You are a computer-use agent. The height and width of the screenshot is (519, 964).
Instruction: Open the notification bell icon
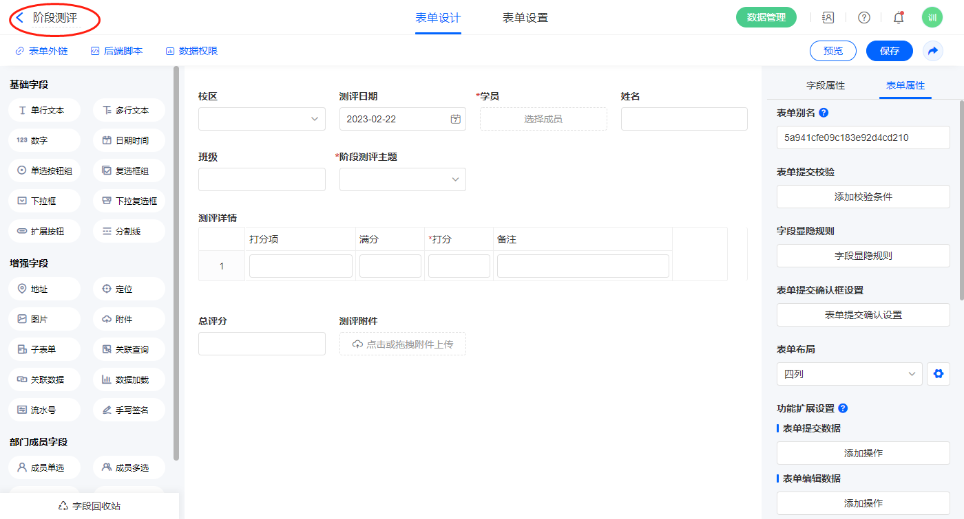[x=899, y=18]
